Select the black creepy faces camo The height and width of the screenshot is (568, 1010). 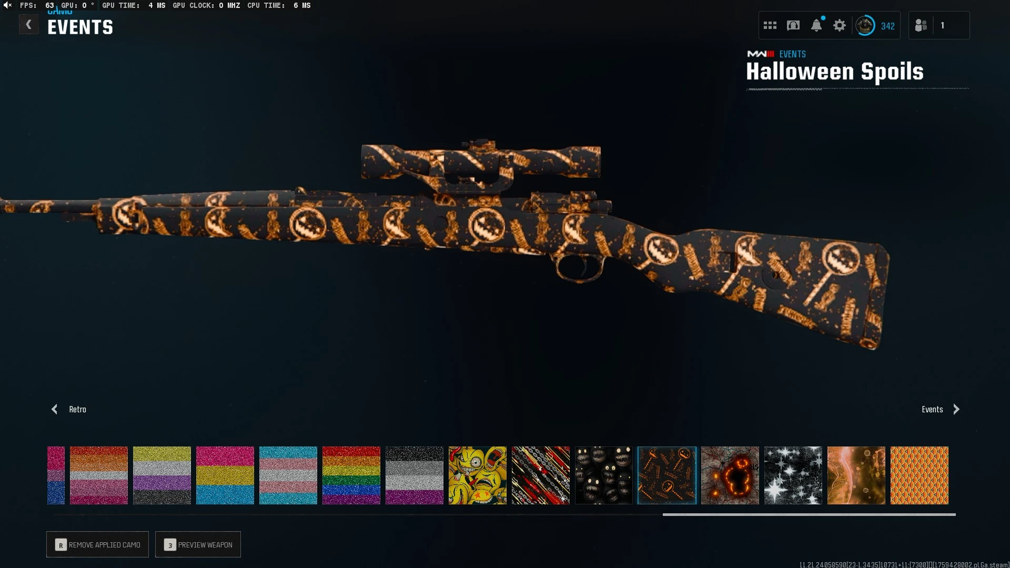tap(604, 475)
